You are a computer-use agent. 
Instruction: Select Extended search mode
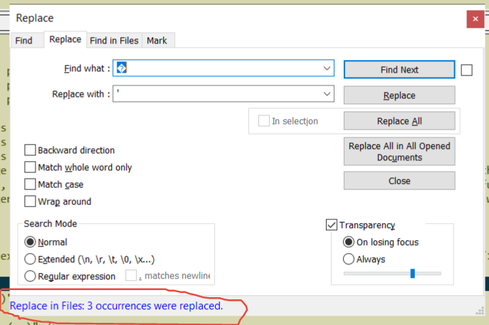30,259
